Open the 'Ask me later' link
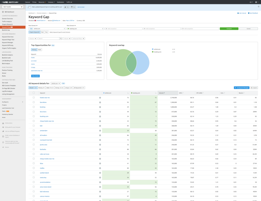The height and width of the screenshot is (201, 261). 81,7
